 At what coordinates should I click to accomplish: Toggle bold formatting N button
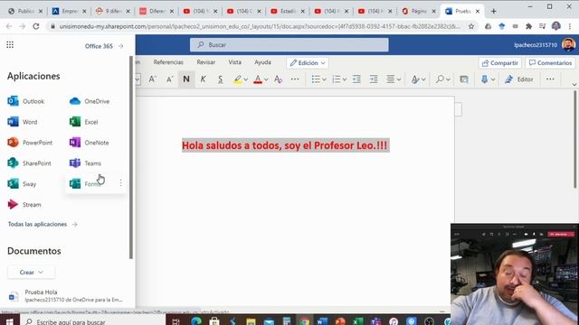click(186, 79)
